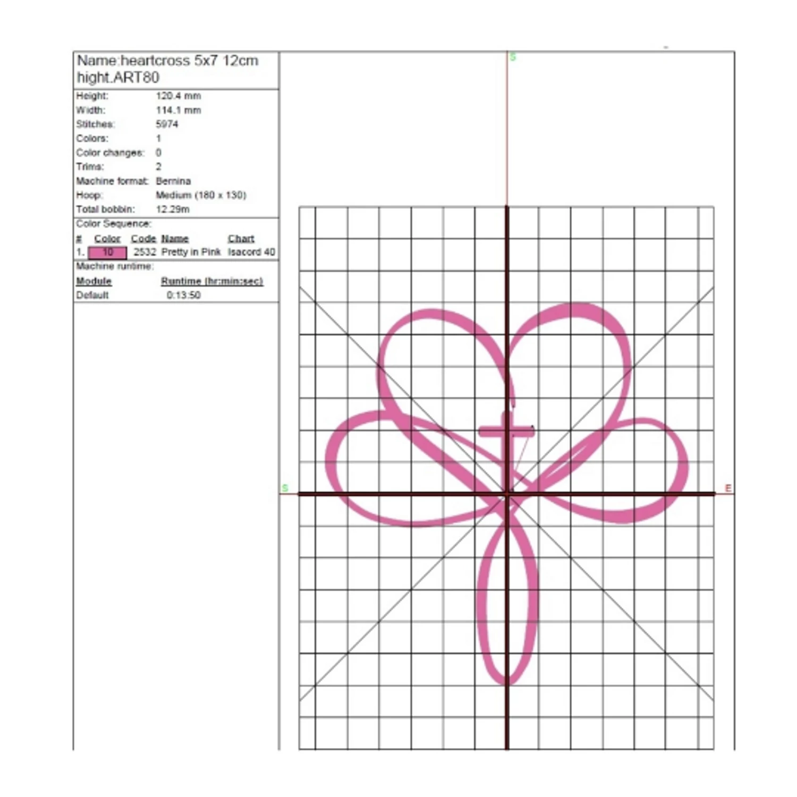Select the center stitch origin point
The width and height of the screenshot is (797, 797).
click(507, 494)
